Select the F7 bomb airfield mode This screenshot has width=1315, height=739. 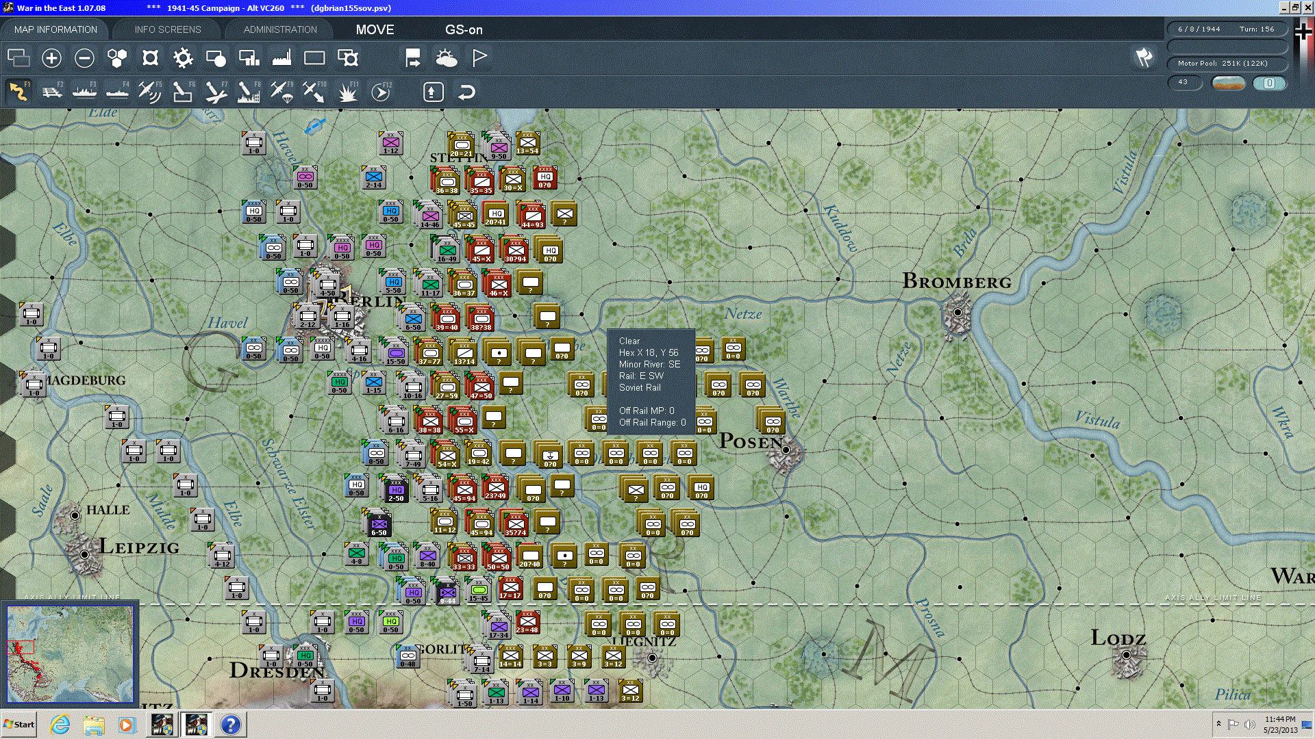216,92
